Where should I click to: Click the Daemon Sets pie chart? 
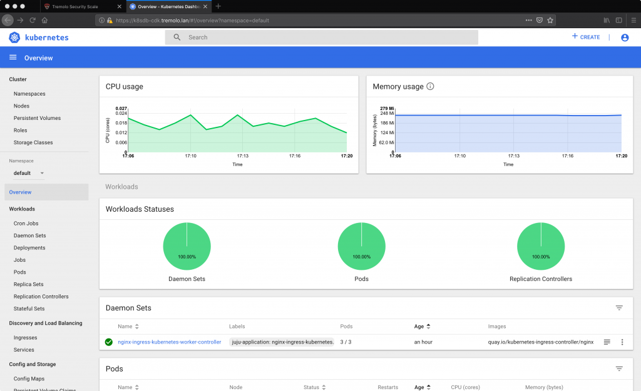[x=187, y=246]
